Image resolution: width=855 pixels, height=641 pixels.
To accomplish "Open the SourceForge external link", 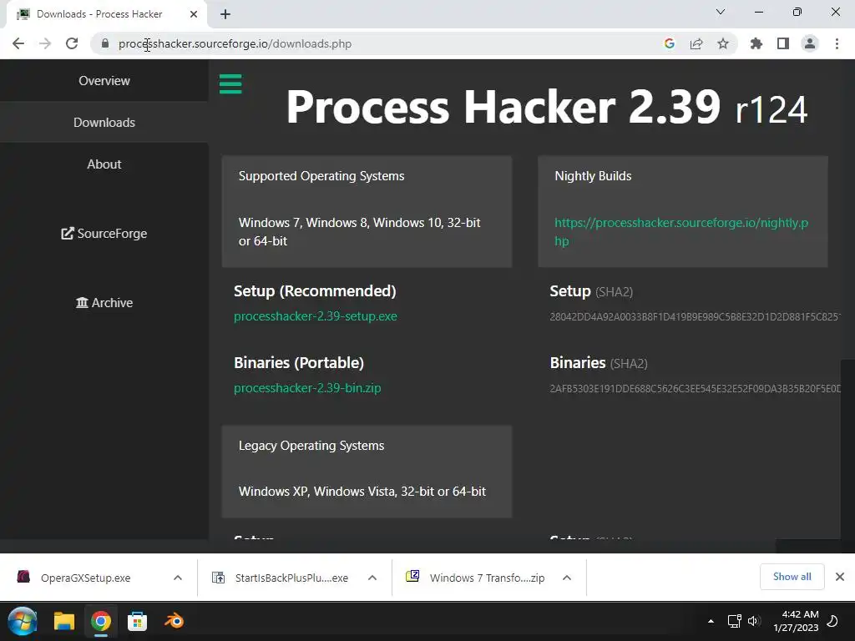I will 104,234.
